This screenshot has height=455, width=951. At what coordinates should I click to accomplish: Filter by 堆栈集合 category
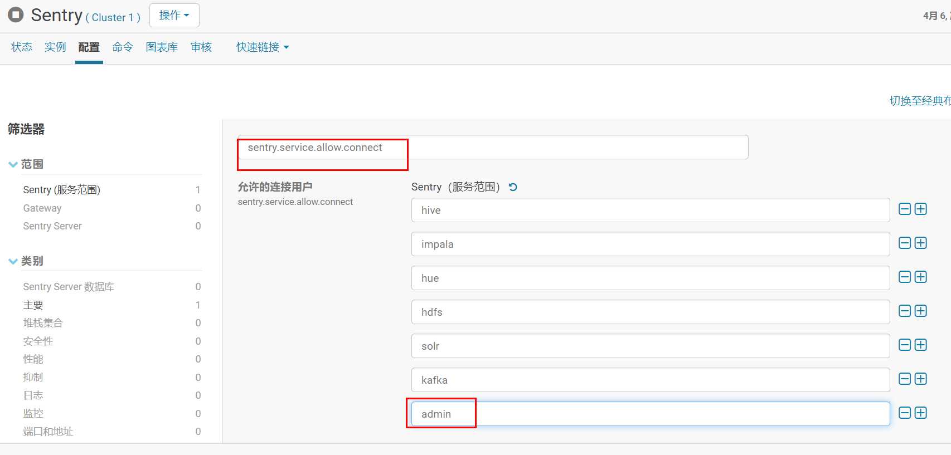point(43,323)
